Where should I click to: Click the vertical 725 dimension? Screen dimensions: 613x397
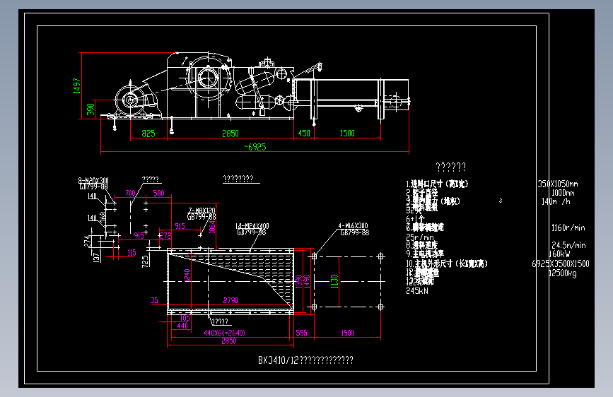(x=145, y=261)
